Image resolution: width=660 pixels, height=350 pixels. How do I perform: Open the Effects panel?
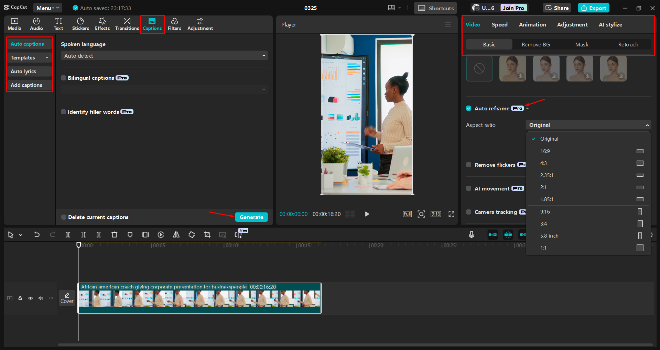(102, 24)
